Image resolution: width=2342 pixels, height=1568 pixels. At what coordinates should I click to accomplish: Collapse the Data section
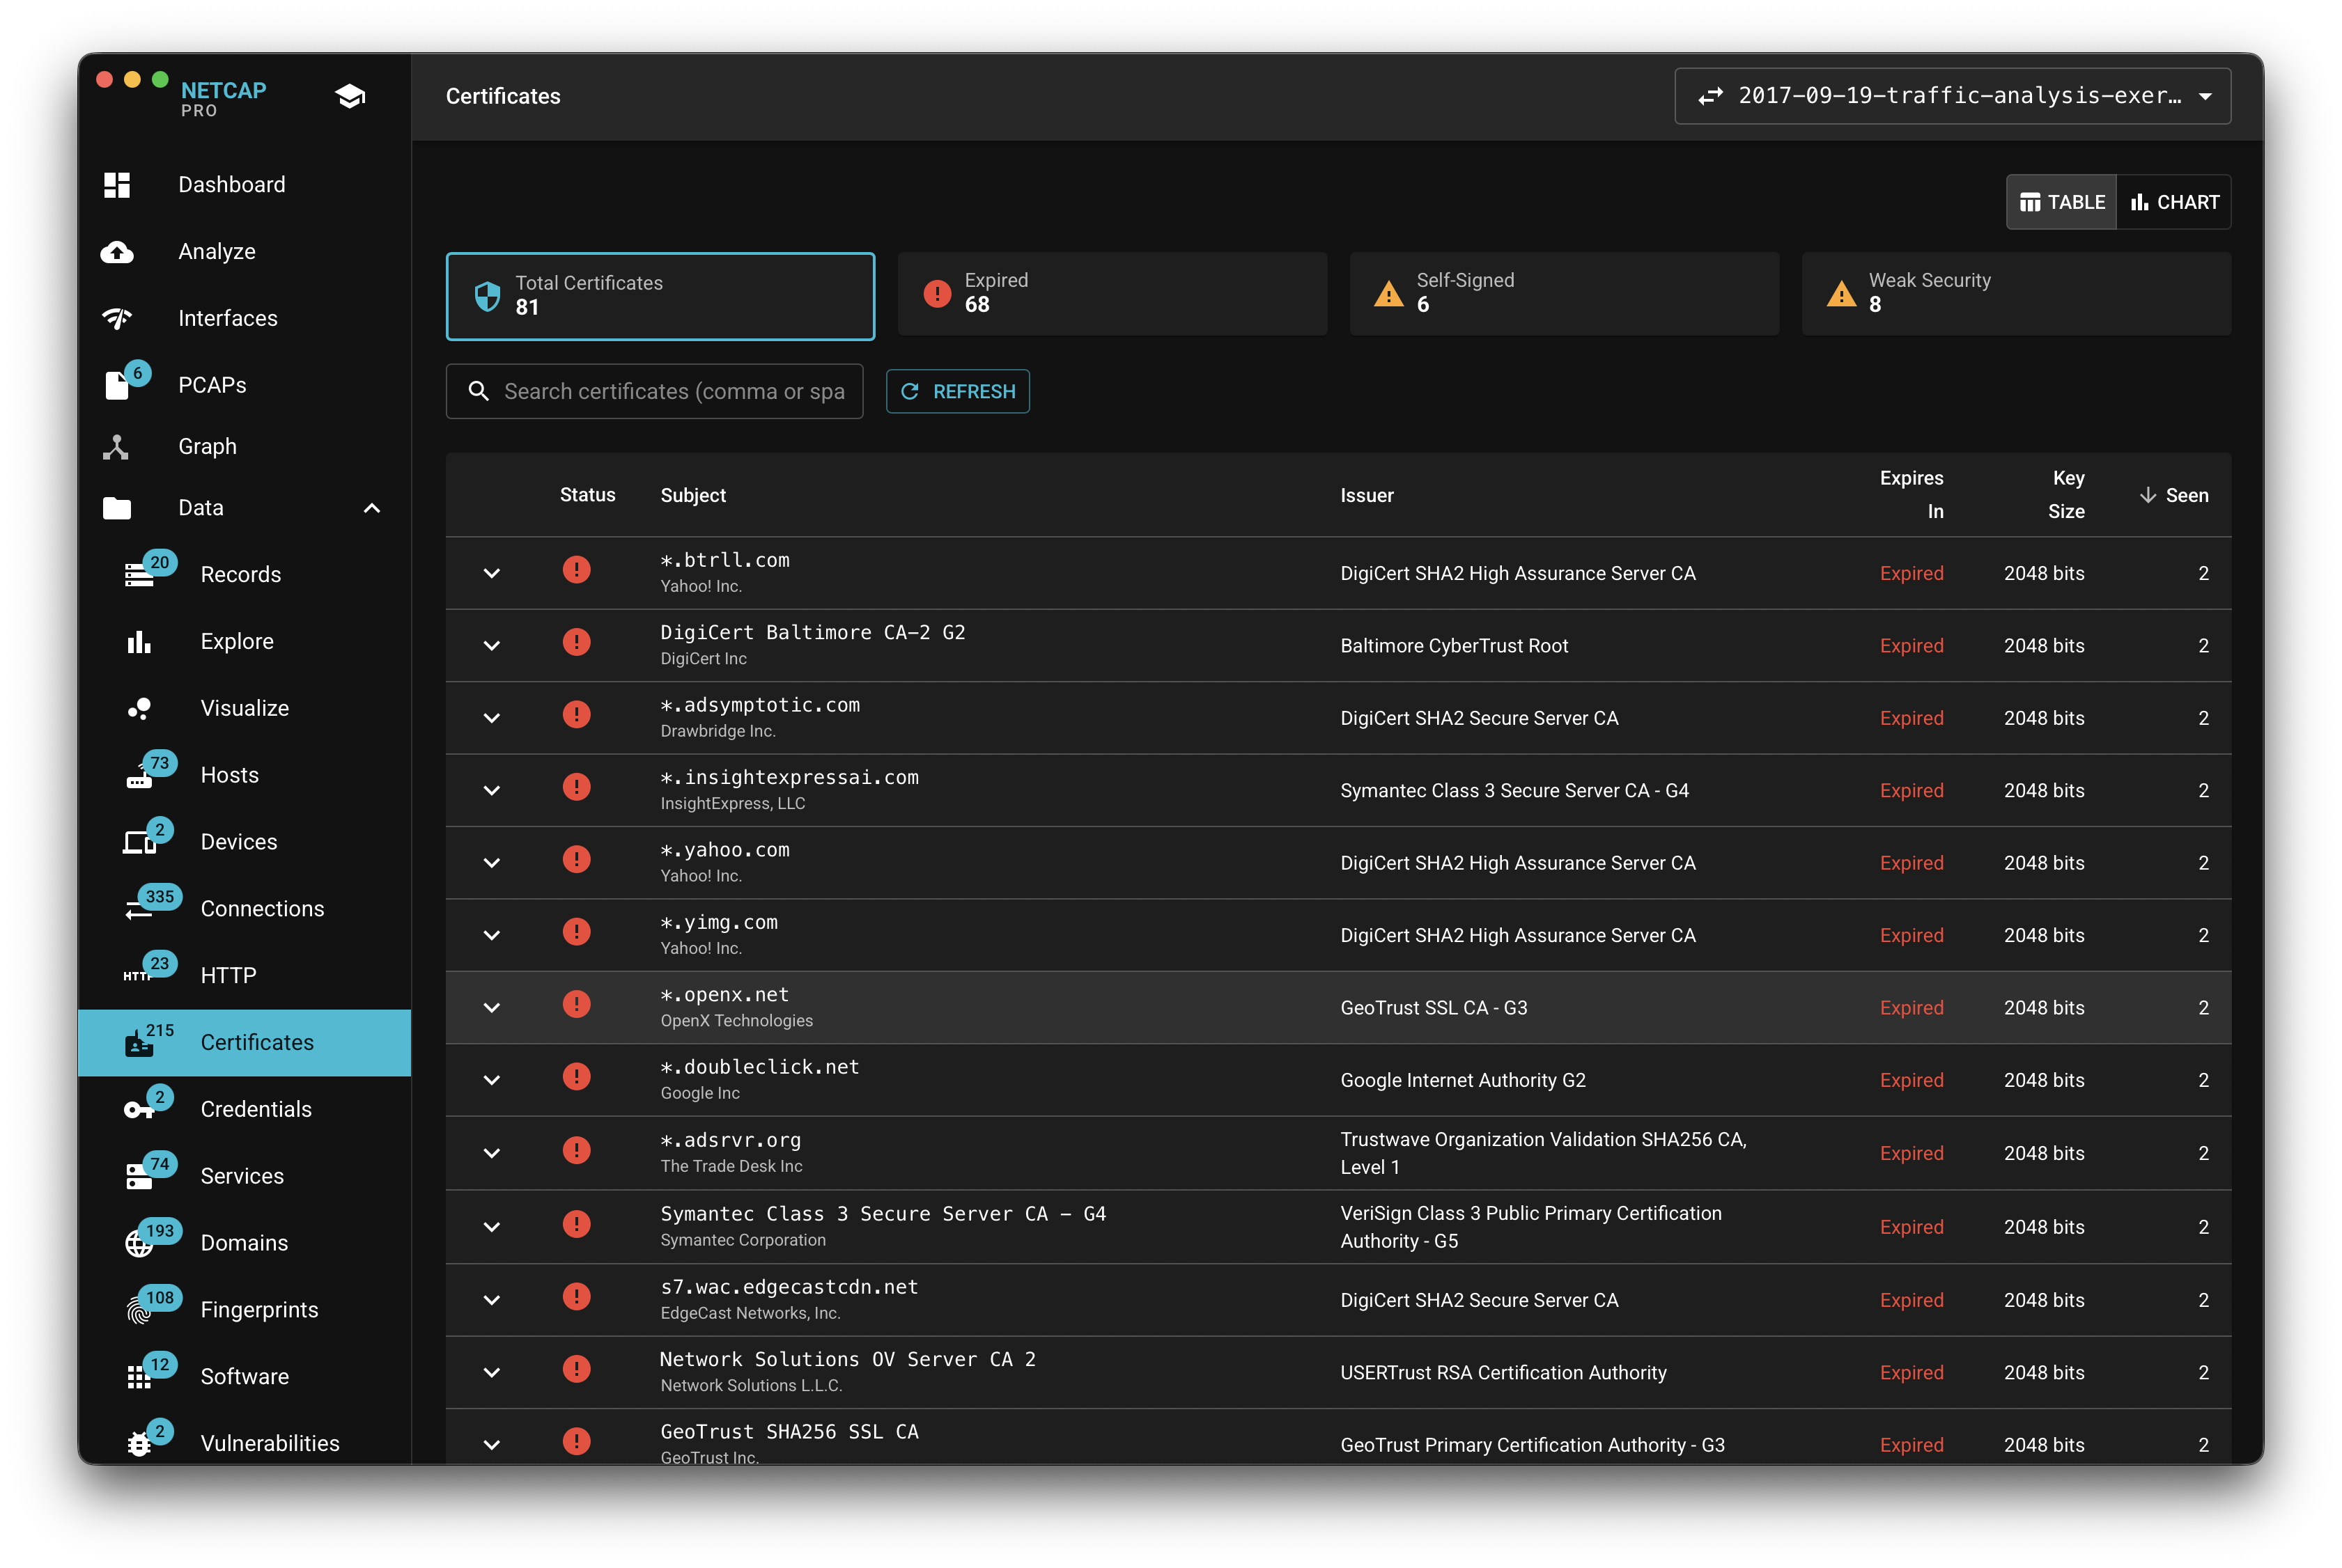pos(371,508)
